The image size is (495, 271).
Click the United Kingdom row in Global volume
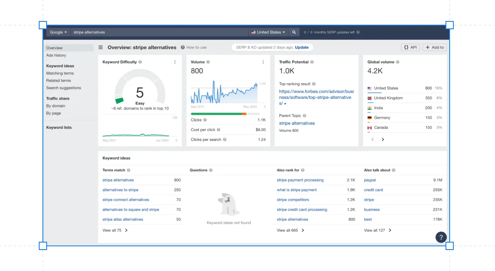[405, 98]
